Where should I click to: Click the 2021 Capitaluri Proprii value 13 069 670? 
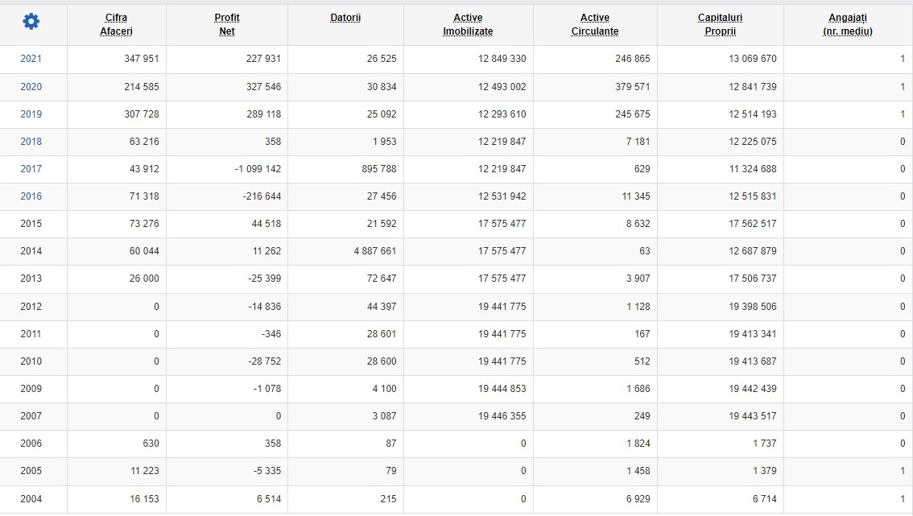pyautogui.click(x=752, y=59)
